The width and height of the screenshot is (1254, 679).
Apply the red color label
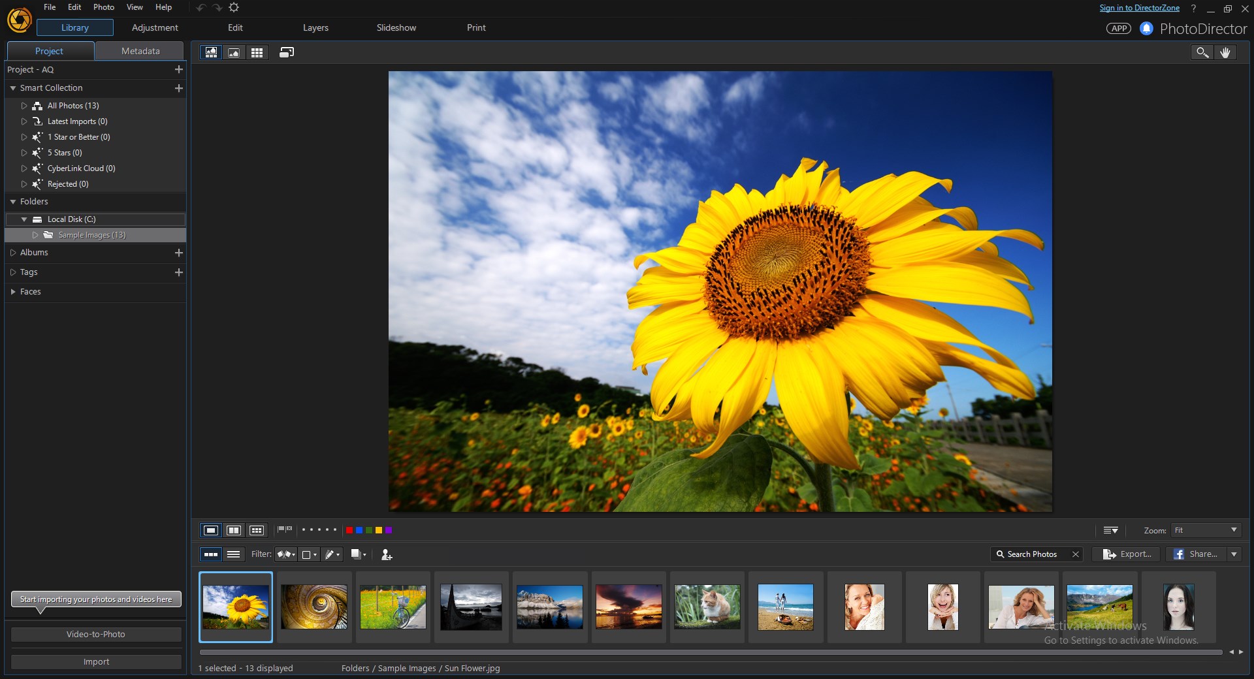(x=349, y=530)
